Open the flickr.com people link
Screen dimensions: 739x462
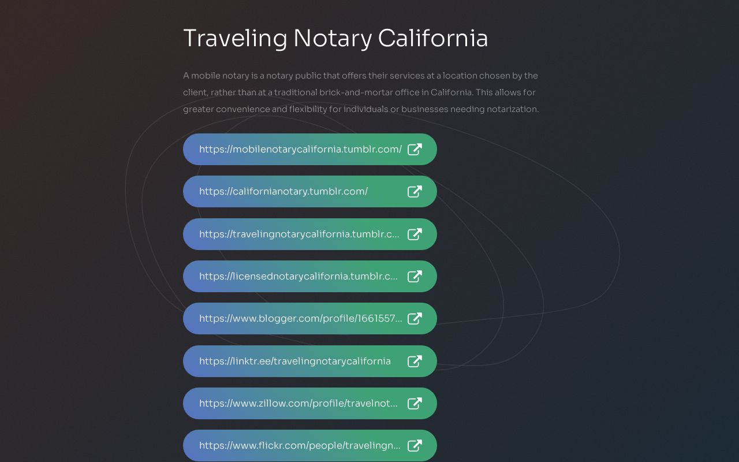coord(310,445)
